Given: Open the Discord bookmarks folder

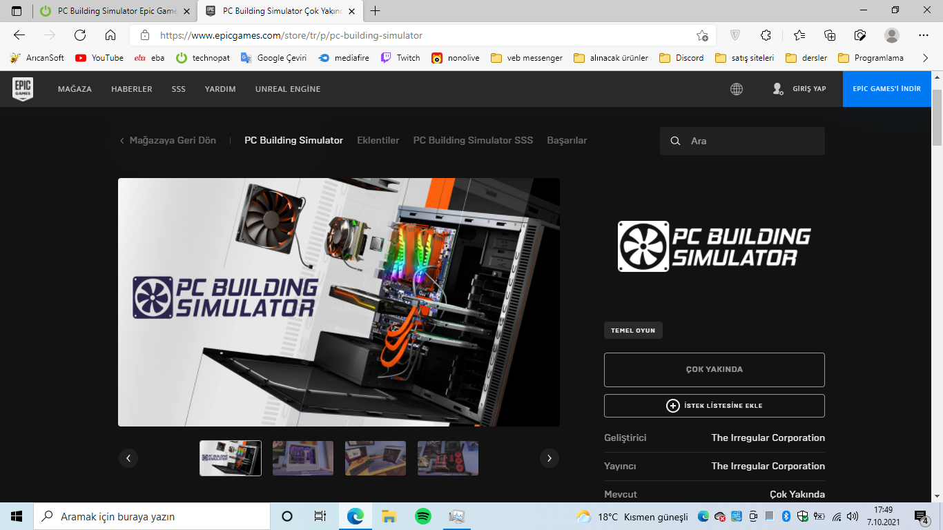Looking at the screenshot, I should point(682,58).
